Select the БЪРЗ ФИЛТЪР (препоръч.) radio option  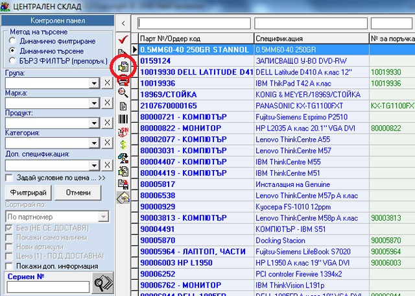tap(12, 60)
